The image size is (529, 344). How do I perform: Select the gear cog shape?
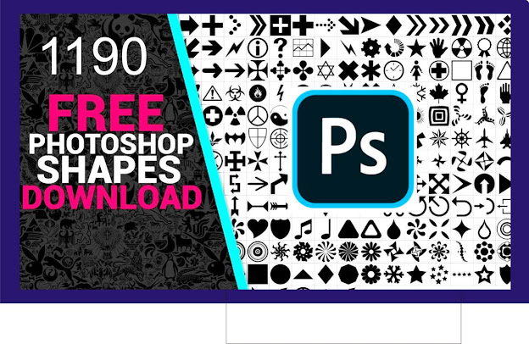click(x=370, y=48)
